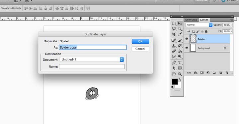Toggle visibility of the Spider layer
This screenshot has height=124, width=239.
click(x=187, y=39)
